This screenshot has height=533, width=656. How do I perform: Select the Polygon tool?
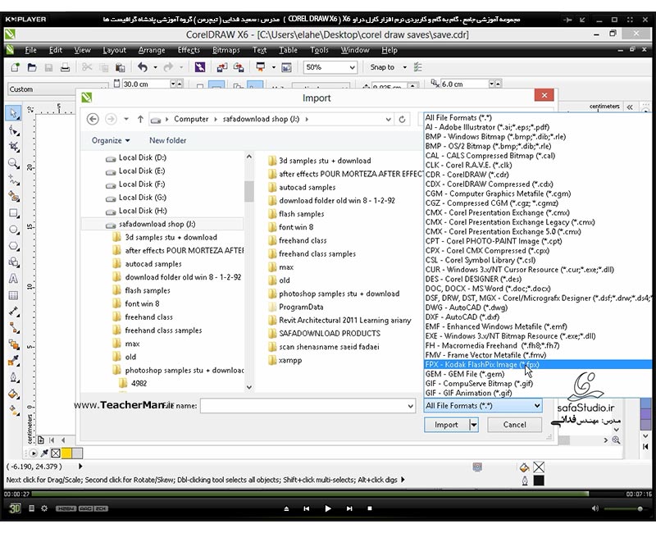(x=14, y=246)
